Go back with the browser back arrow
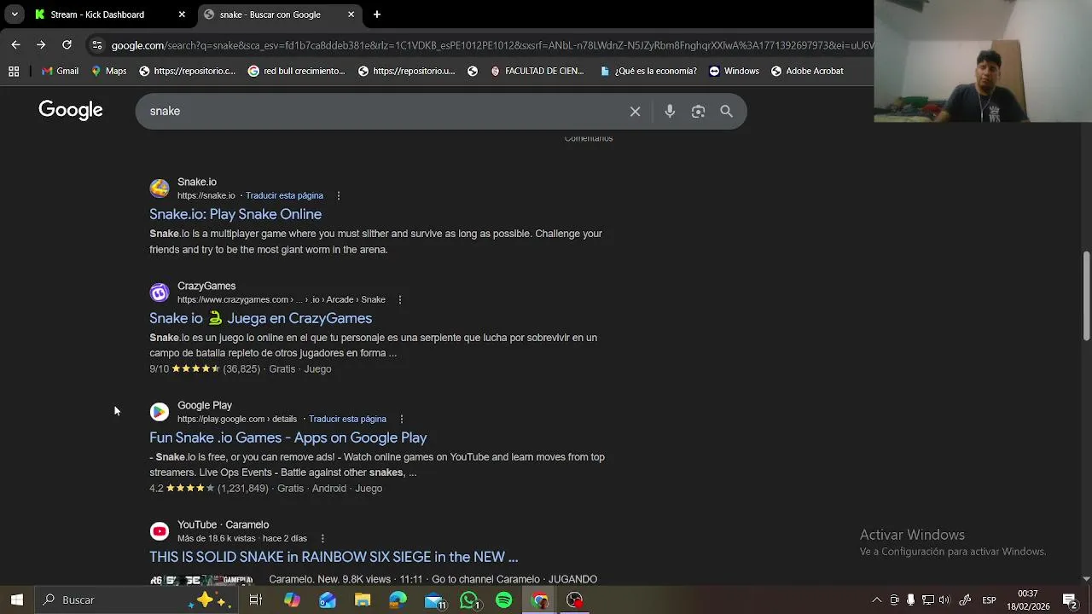 pyautogui.click(x=15, y=44)
